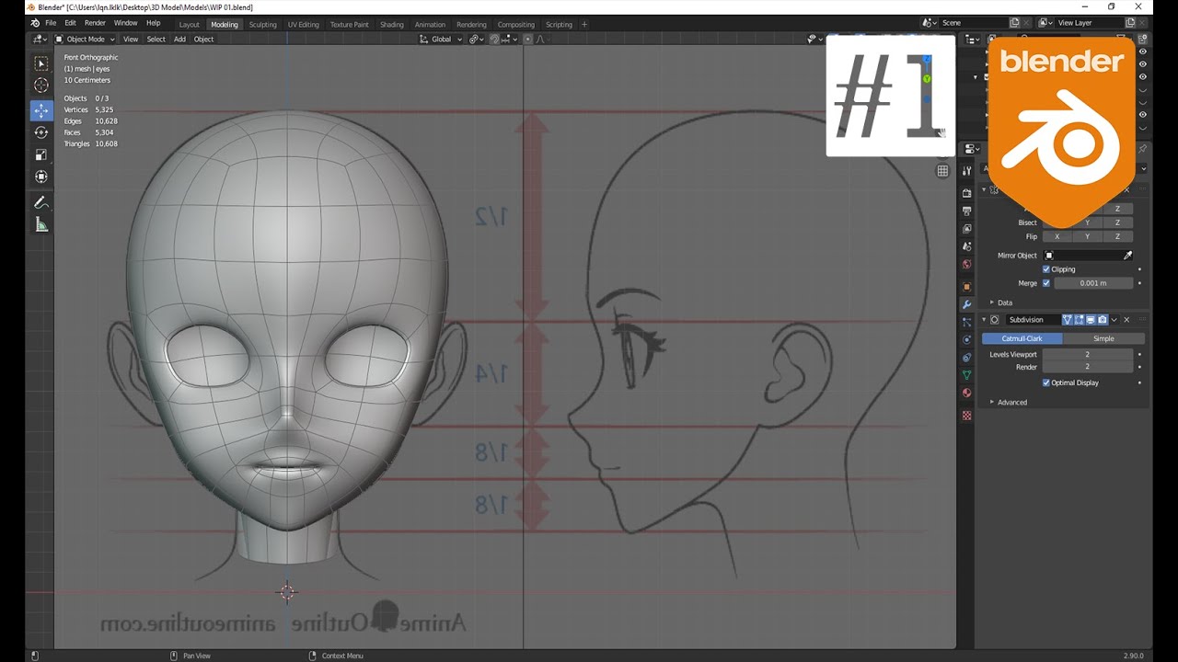Toggle Subdivision modifier render display
Viewport: 1178px width, 662px height.
pyautogui.click(x=1101, y=320)
